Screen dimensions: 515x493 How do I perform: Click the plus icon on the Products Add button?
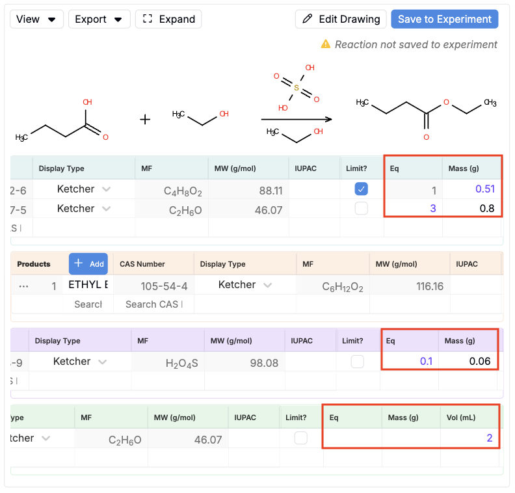click(x=78, y=263)
